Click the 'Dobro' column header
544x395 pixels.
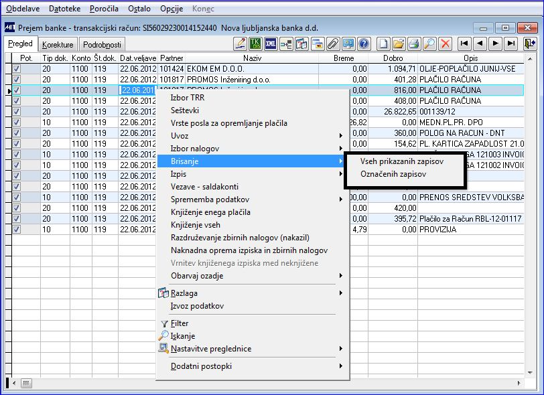pyautogui.click(x=393, y=58)
